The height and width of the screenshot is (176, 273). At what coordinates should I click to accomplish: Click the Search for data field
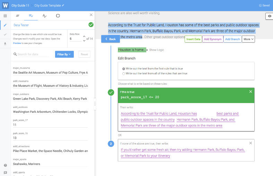pyautogui.click(x=33, y=54)
